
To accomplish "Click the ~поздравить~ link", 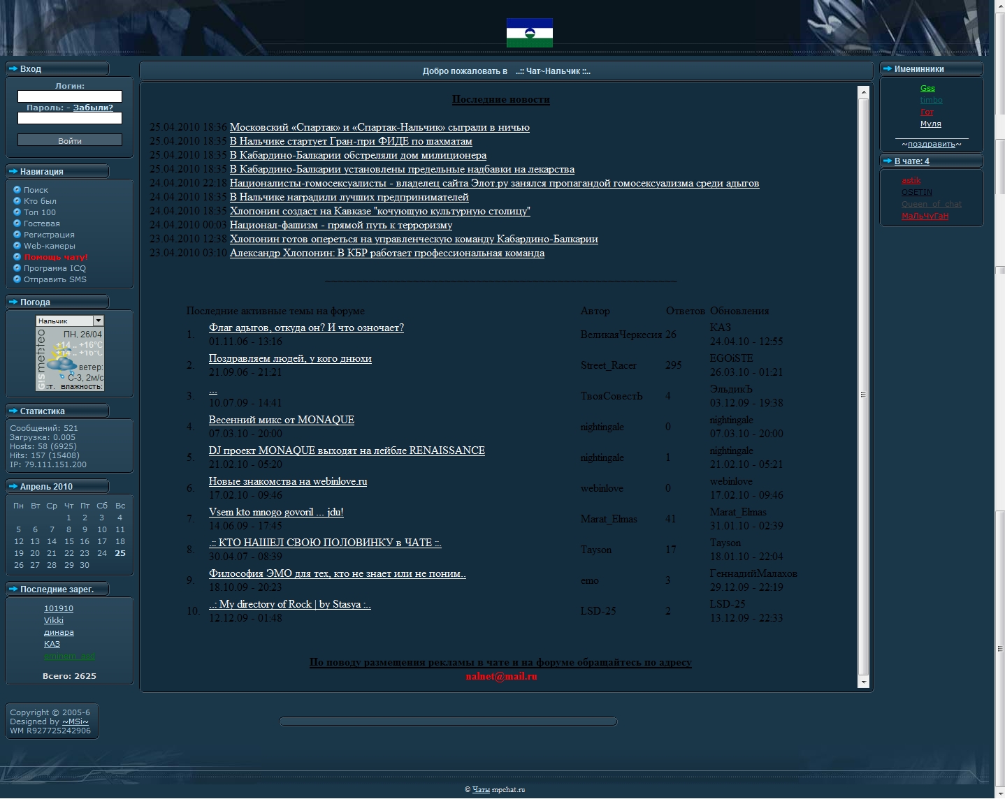I will (931, 144).
